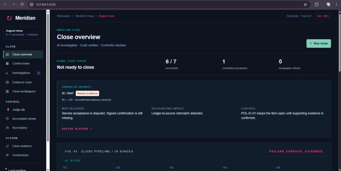
Task: Click the Run close button
Action: click(x=319, y=43)
